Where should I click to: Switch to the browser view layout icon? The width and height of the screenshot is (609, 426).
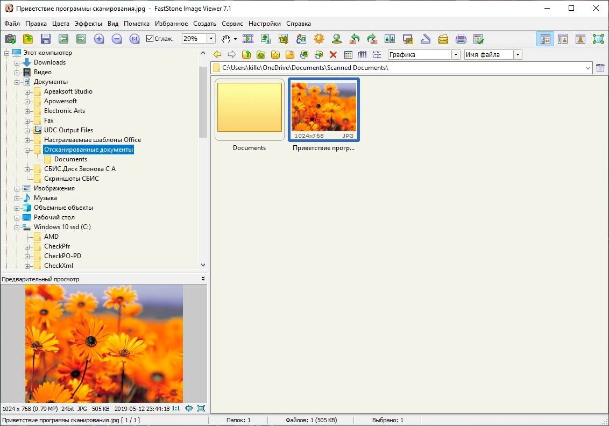(x=545, y=39)
